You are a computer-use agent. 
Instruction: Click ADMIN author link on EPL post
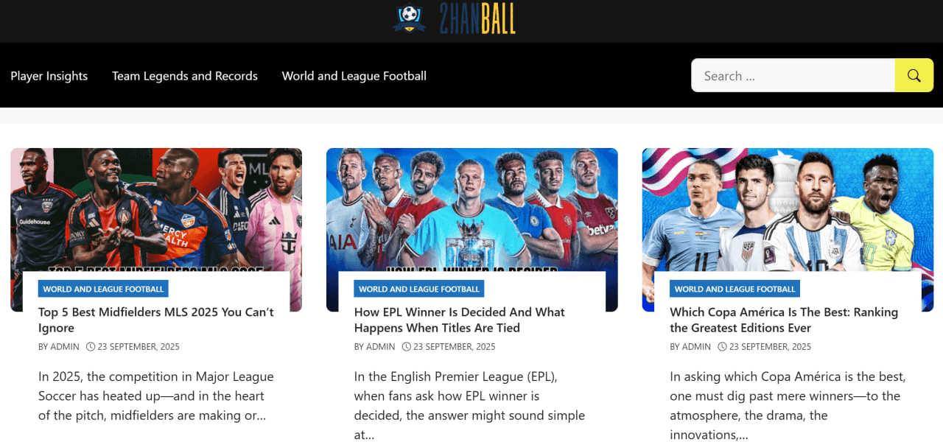381,347
